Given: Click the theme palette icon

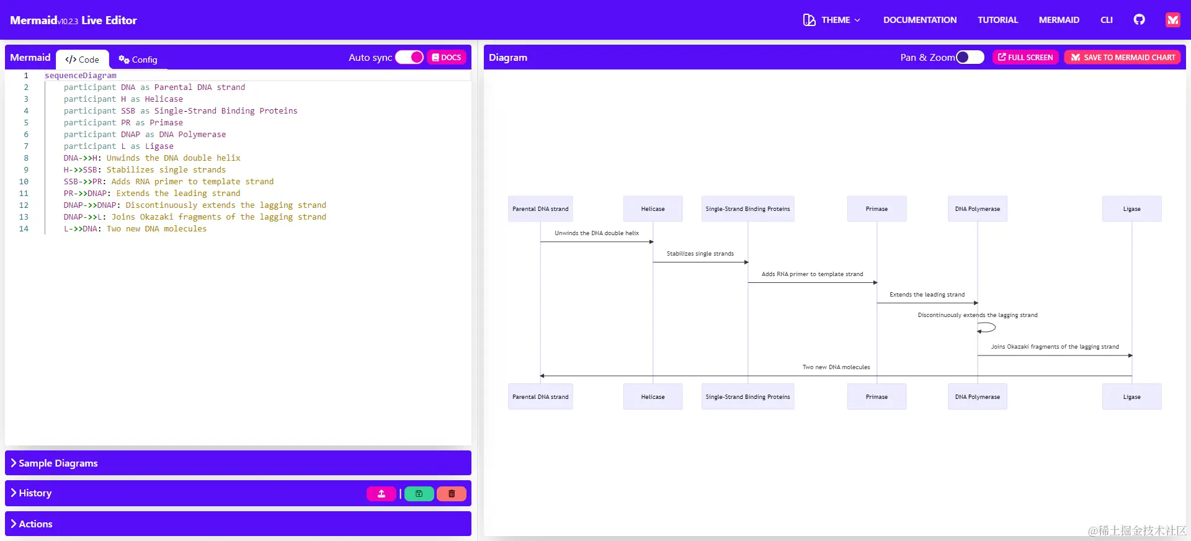Looking at the screenshot, I should [809, 20].
